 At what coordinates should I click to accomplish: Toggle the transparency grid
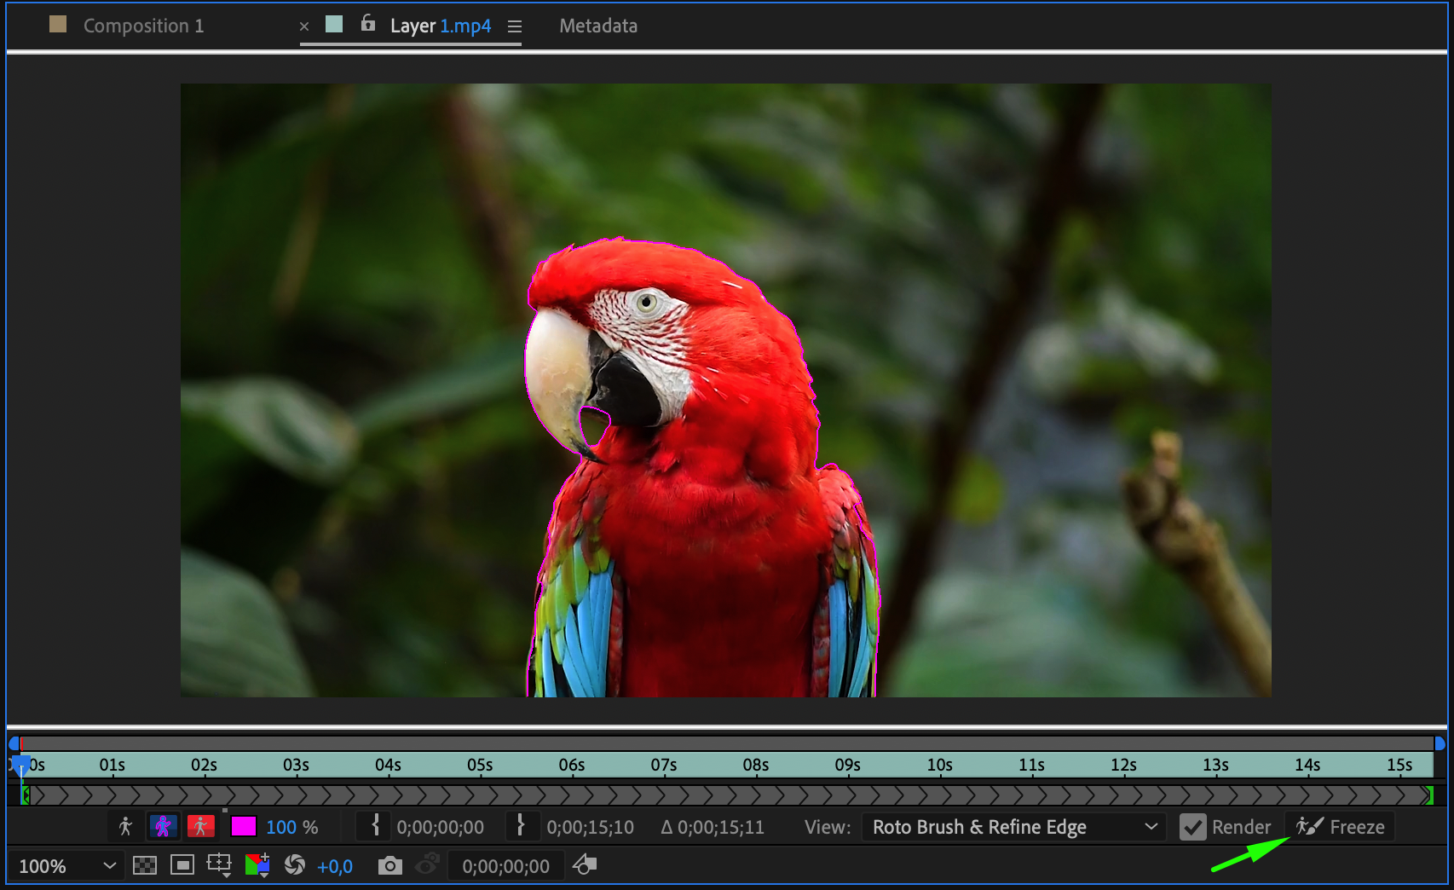(x=145, y=866)
